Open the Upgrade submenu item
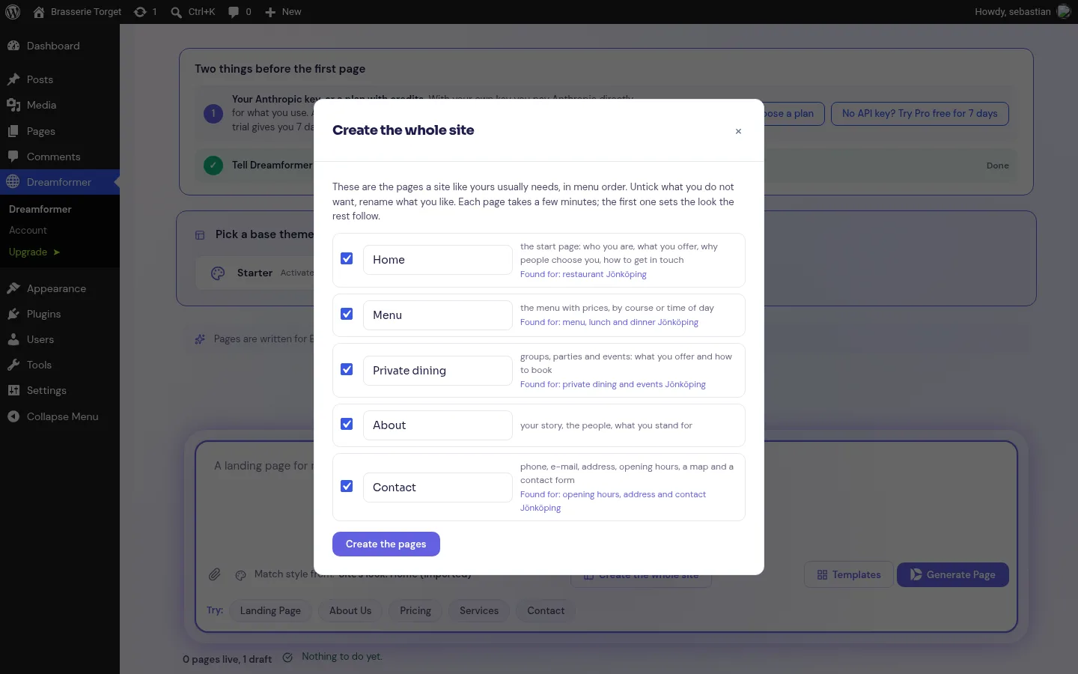1078x674 pixels. [x=34, y=252]
